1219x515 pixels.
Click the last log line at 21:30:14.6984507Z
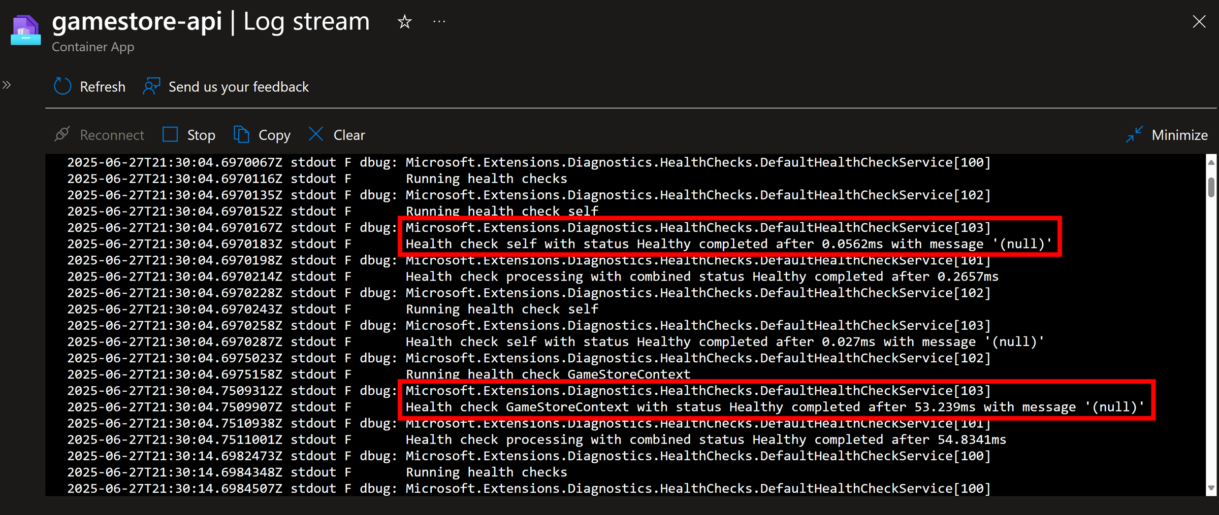point(529,488)
